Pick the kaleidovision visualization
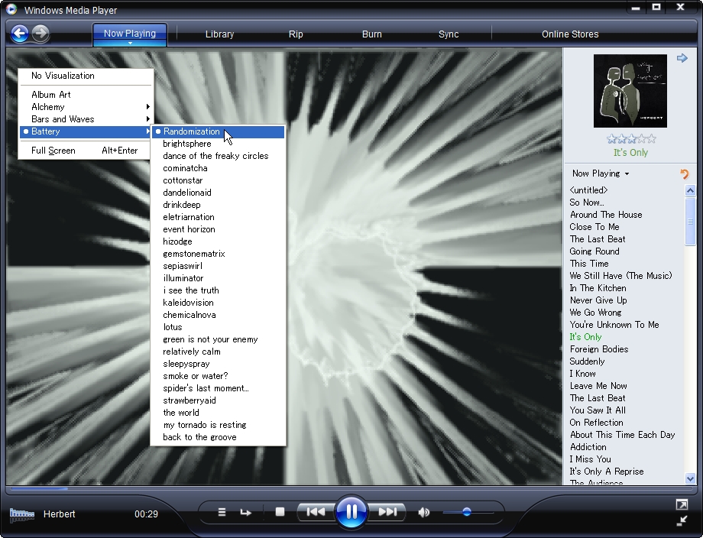 tap(219, 303)
